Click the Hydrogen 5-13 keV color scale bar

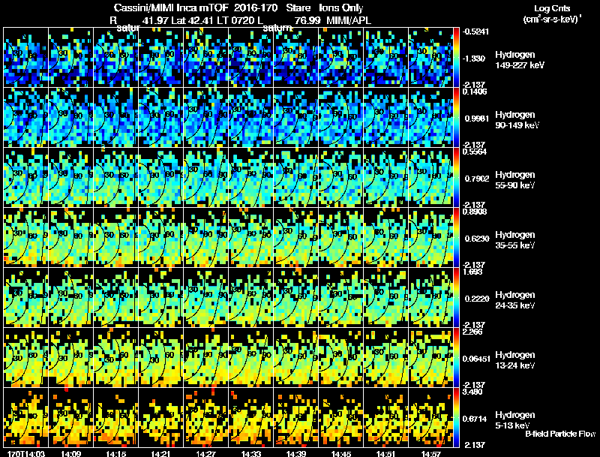pyautogui.click(x=456, y=418)
